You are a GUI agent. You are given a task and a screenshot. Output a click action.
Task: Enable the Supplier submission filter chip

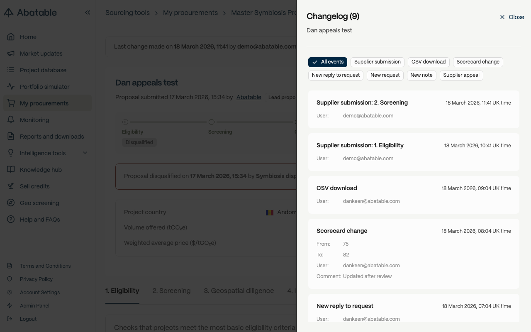378,62
